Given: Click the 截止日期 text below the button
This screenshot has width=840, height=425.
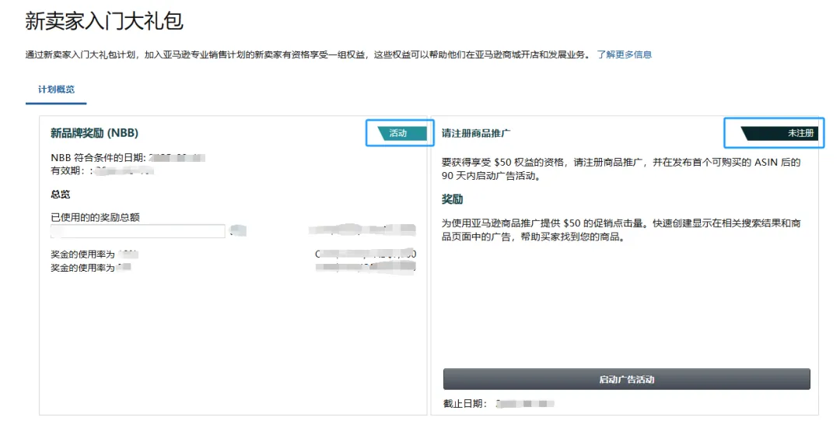Looking at the screenshot, I should (x=464, y=403).
